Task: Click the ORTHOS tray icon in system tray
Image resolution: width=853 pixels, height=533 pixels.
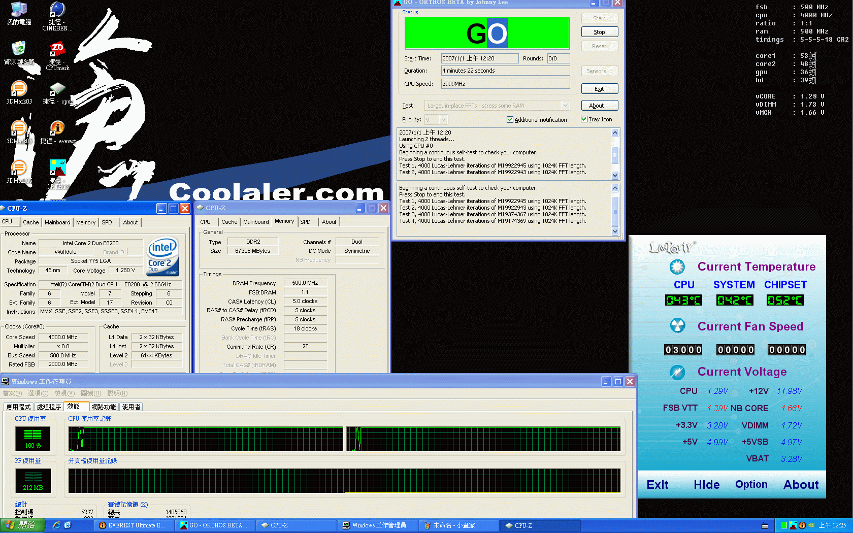Action: coord(793,525)
